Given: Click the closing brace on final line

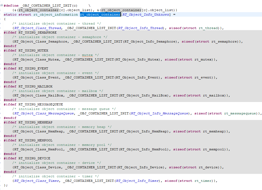Looking at the screenshot, I should click(x=5, y=185).
